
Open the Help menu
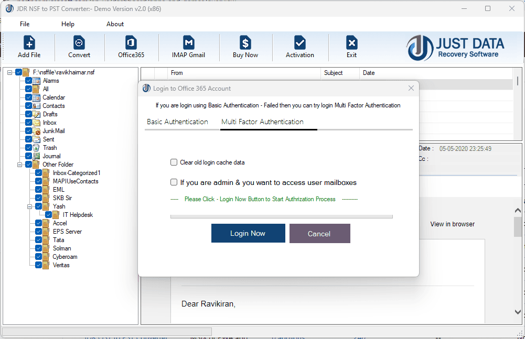(x=68, y=24)
